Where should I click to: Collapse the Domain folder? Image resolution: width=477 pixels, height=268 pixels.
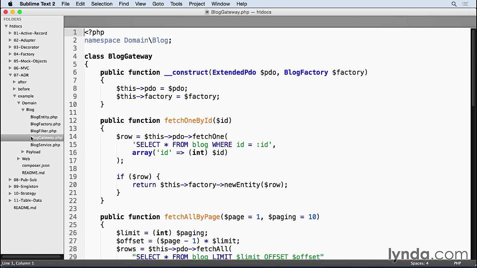tap(19, 103)
